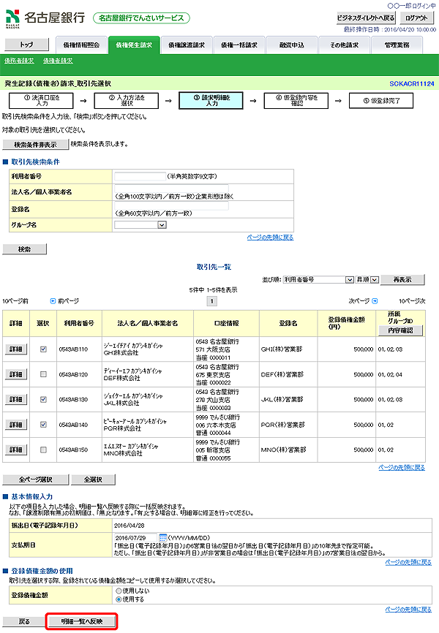The width and height of the screenshot is (439, 633).
Task: Click the 支払期日 date field 2016/07/29
Action: (135, 538)
